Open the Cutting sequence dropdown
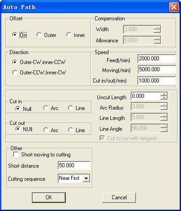The image size is (181, 211). (x=86, y=178)
